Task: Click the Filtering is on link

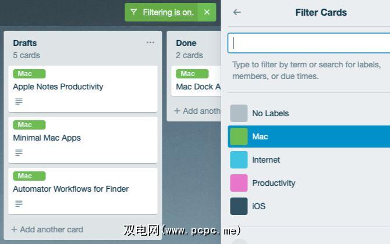Action: click(168, 12)
